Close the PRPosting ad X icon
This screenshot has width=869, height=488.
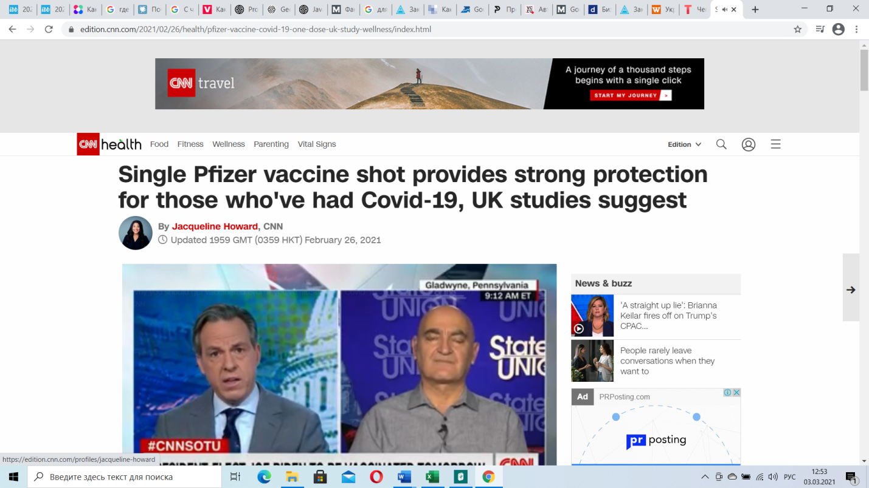click(736, 393)
